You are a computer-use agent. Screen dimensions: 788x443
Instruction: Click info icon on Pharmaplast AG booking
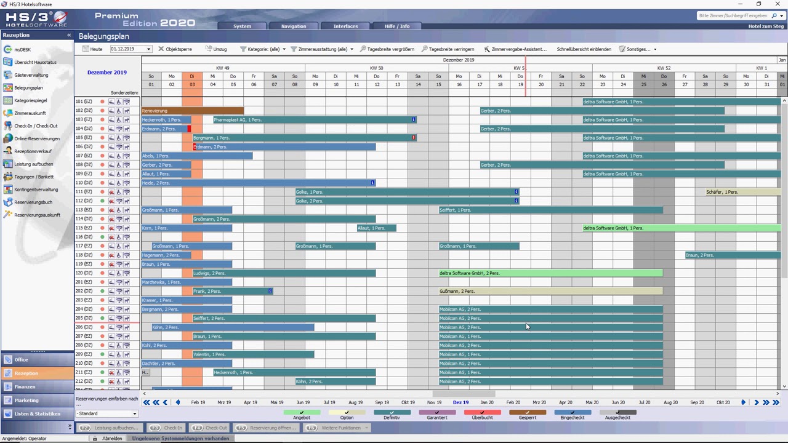pyautogui.click(x=414, y=119)
